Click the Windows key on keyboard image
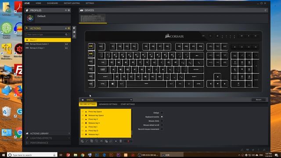This screenshot has height=158, width=281. 112,84
